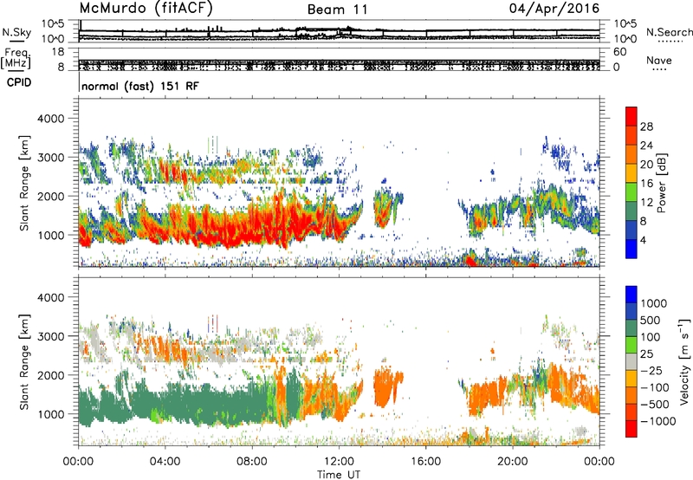Image resolution: width=693 pixels, height=480 pixels.
Task: Click the '1000' Velocity colorbar tick label
Action: [x=654, y=303]
